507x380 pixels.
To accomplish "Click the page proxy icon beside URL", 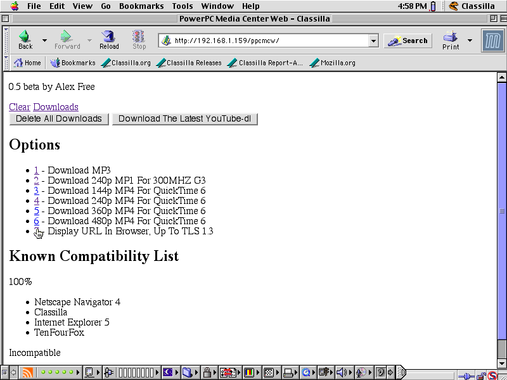I will pyautogui.click(x=166, y=41).
